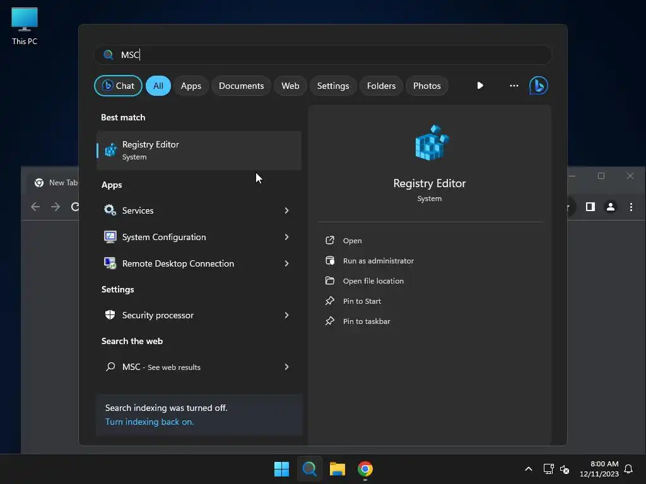The width and height of the screenshot is (646, 484).
Task: Click Chrome's back arrow button
Action: click(35, 207)
